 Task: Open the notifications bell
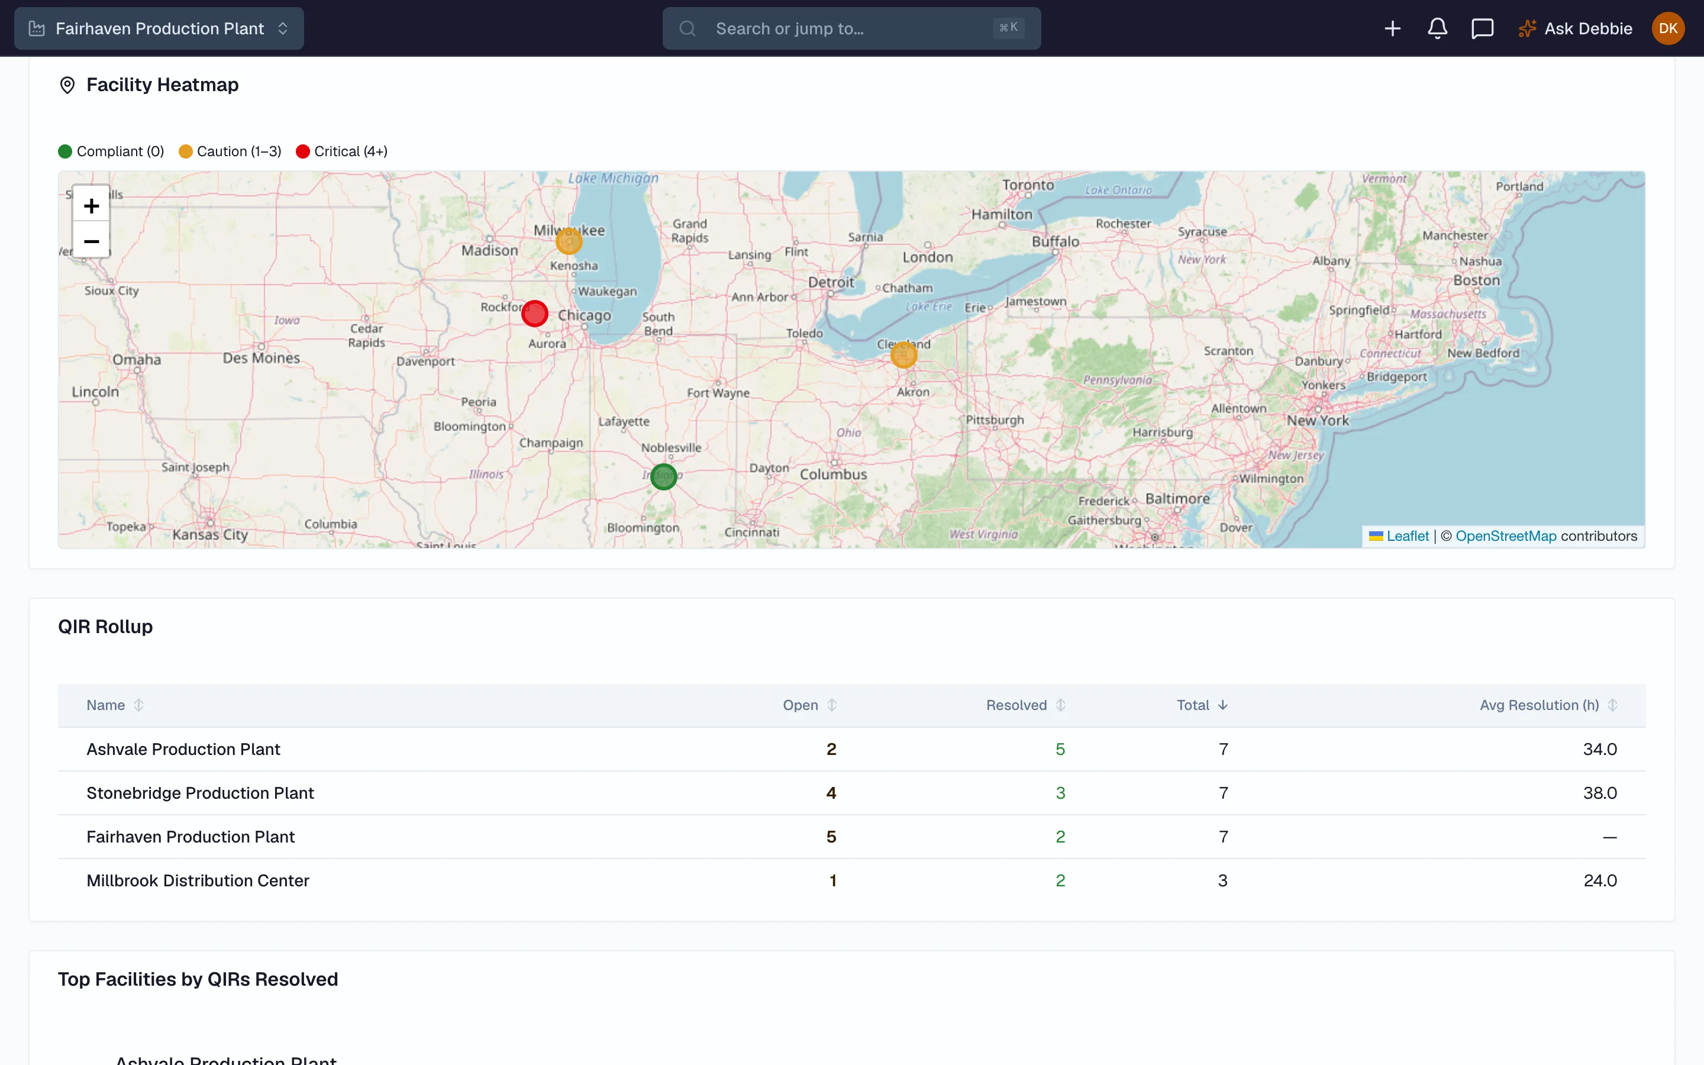tap(1437, 28)
